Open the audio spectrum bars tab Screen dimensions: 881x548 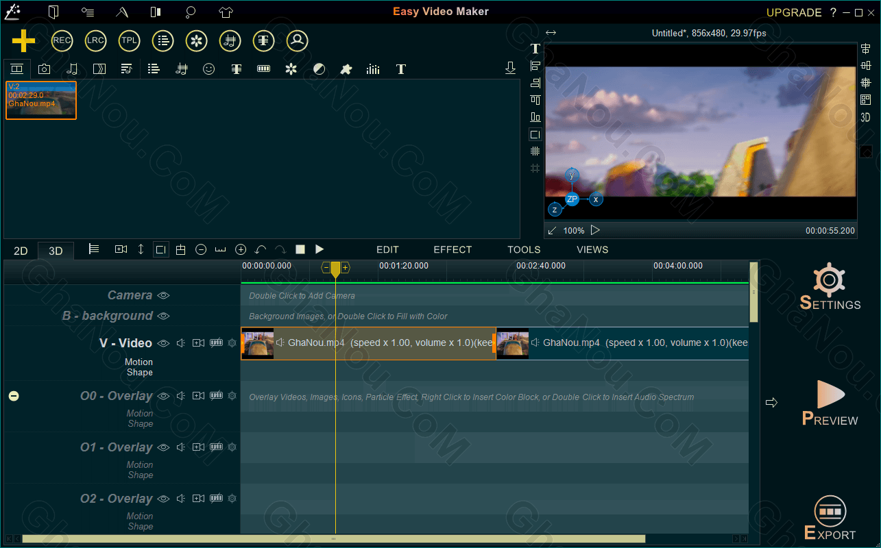[x=373, y=69]
